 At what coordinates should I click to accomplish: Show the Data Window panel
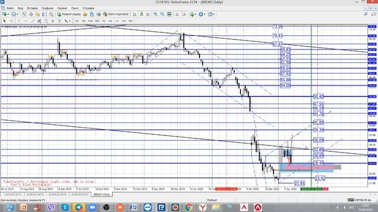[31, 14]
